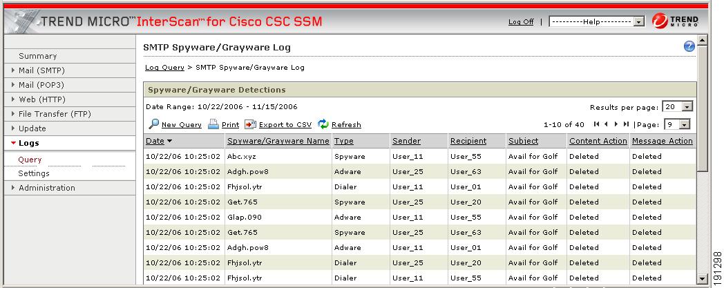Open the Results per page dropdown
This screenshot has height=288, width=724.
tap(677, 107)
